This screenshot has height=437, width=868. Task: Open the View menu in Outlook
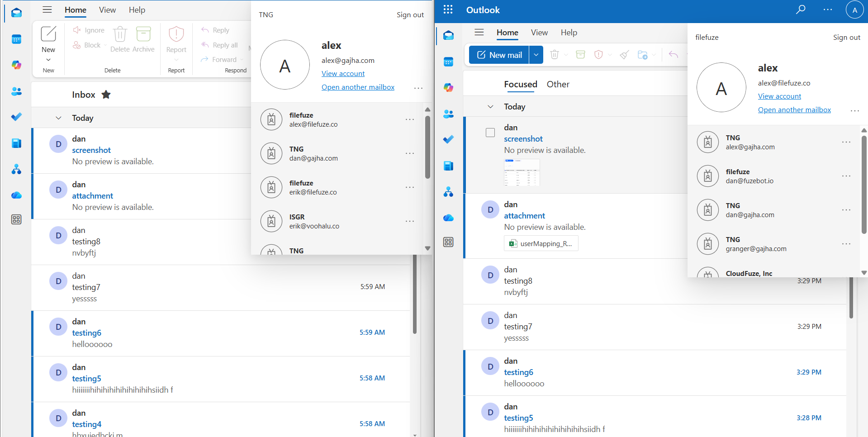(x=539, y=33)
